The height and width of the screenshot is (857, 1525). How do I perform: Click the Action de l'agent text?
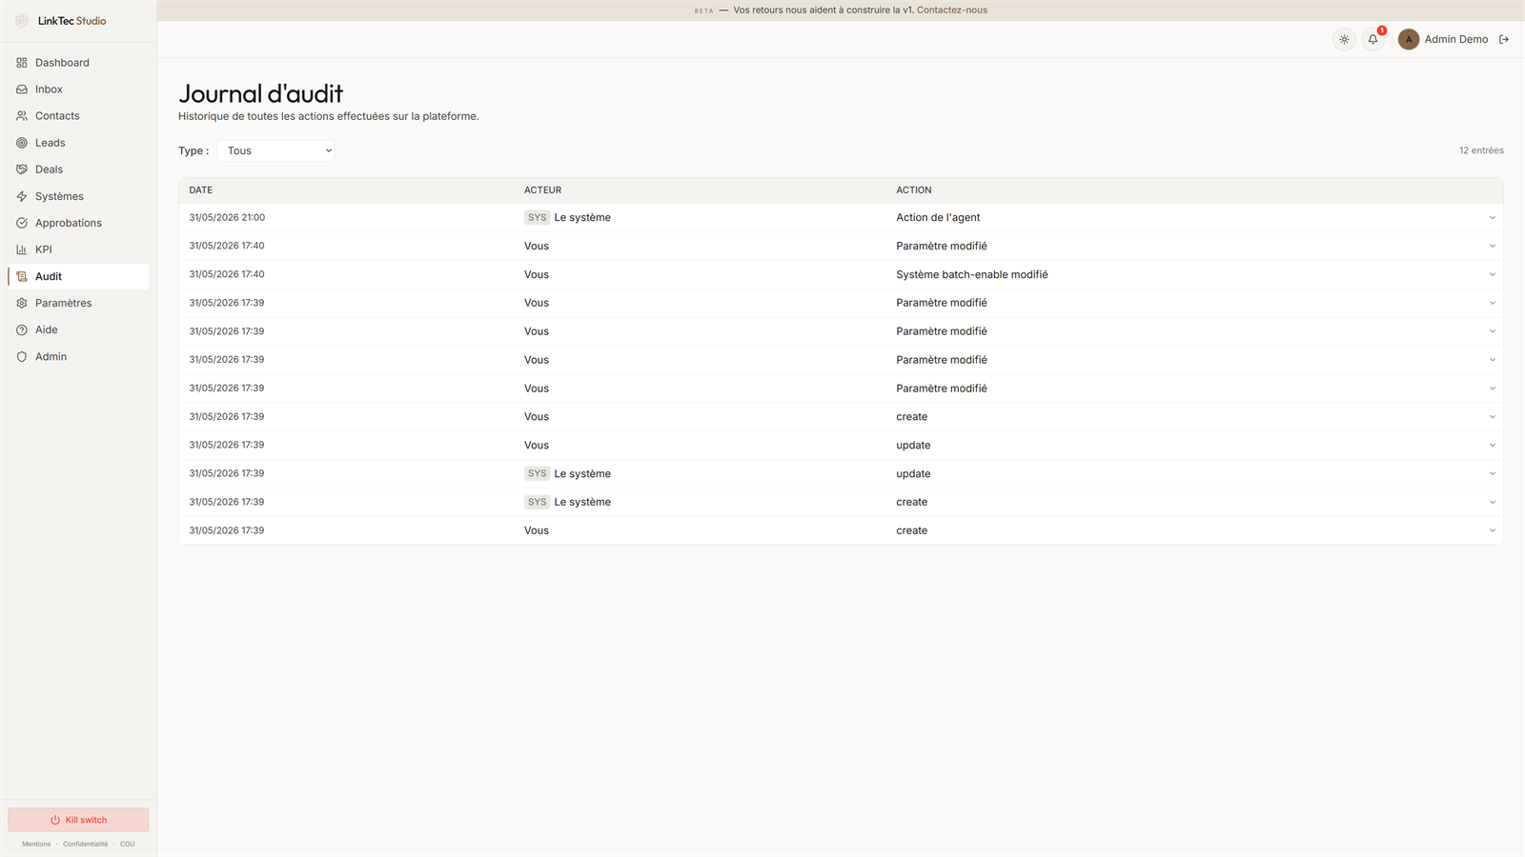coord(938,217)
